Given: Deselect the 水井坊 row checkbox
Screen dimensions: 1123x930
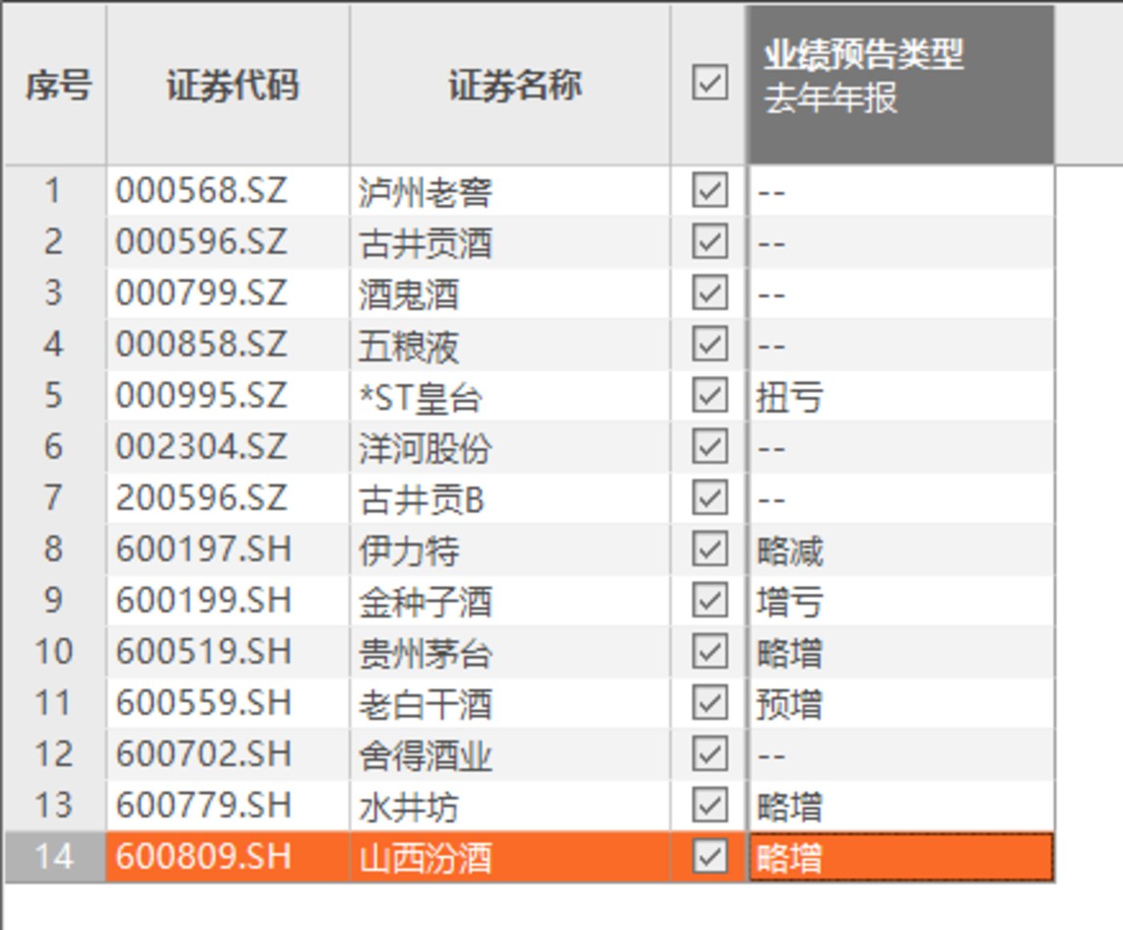Looking at the screenshot, I should click(710, 807).
